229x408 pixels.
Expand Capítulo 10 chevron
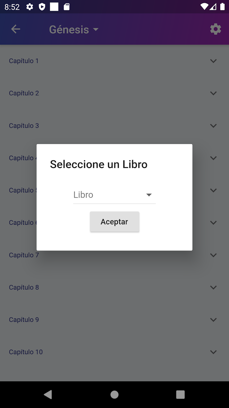click(213, 352)
